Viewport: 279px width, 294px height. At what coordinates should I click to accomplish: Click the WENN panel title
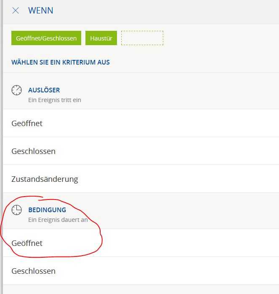pos(40,11)
